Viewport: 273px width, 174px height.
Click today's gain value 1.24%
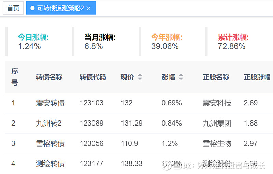point(29,46)
